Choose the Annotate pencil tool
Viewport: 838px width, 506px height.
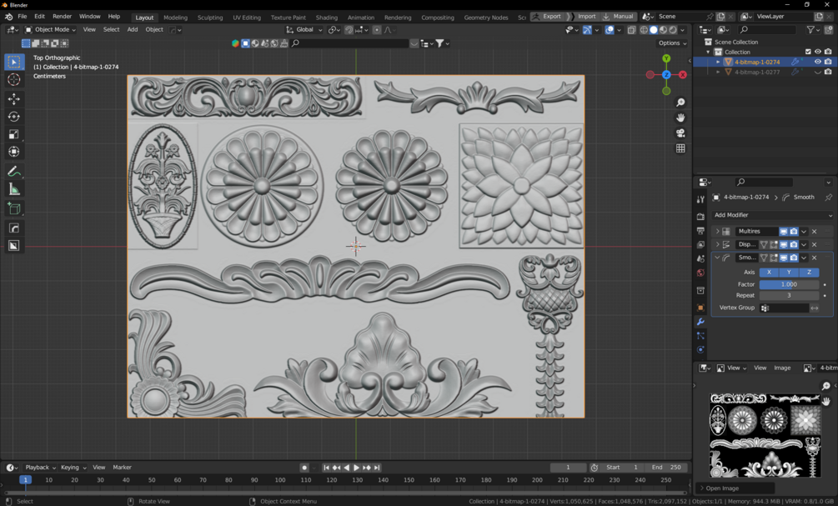pyautogui.click(x=14, y=172)
